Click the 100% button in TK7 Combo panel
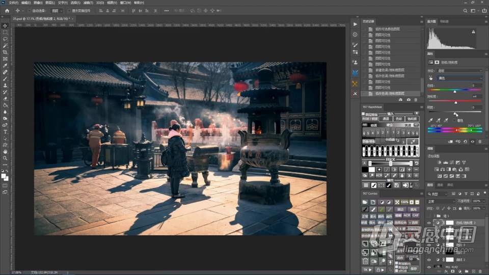Viewport: 489px width, 275px height. pos(404,202)
